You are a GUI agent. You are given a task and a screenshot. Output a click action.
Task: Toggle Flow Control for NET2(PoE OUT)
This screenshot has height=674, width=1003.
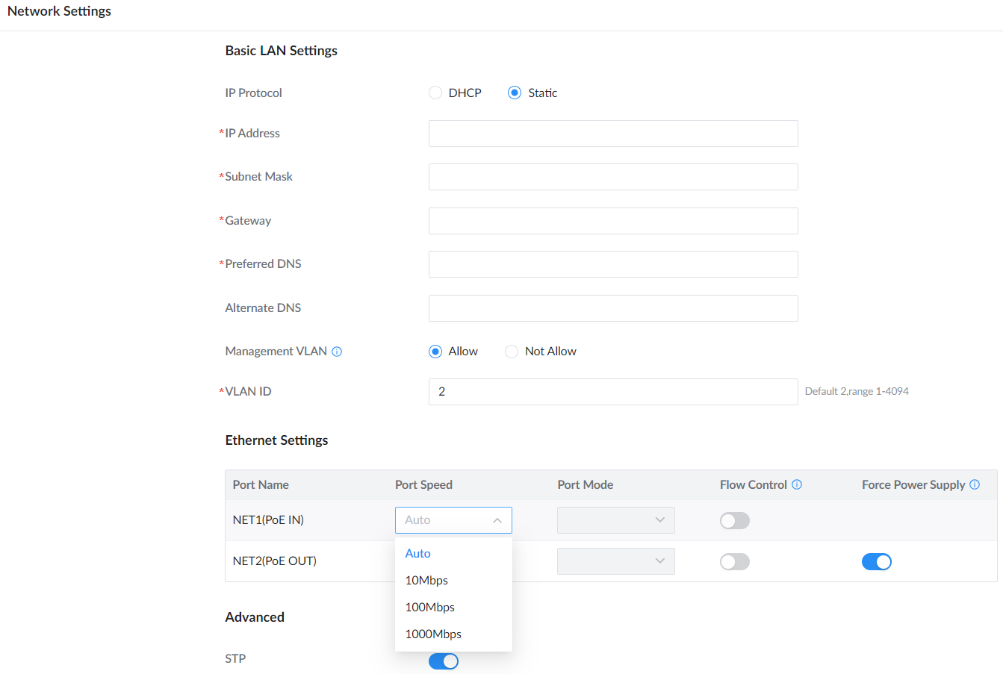click(735, 562)
